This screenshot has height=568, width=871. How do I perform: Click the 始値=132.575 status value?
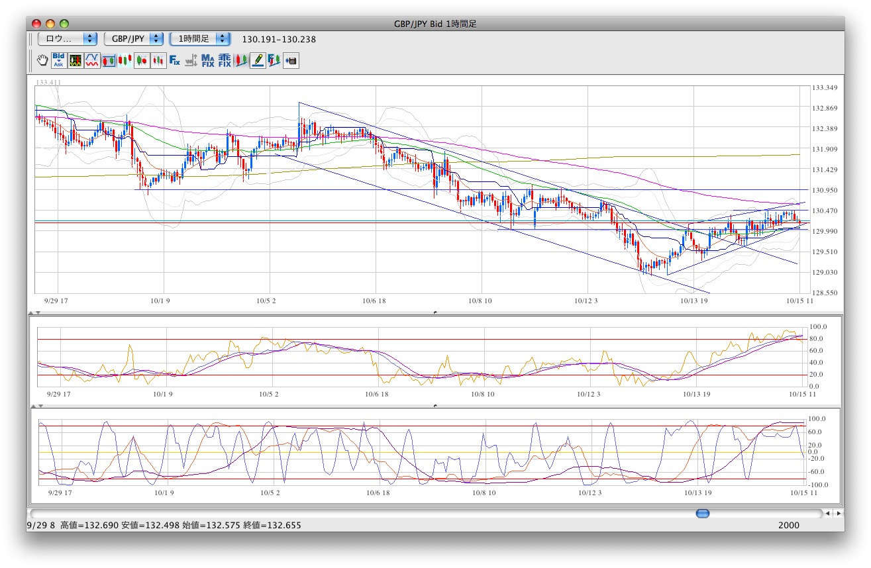pyautogui.click(x=211, y=526)
